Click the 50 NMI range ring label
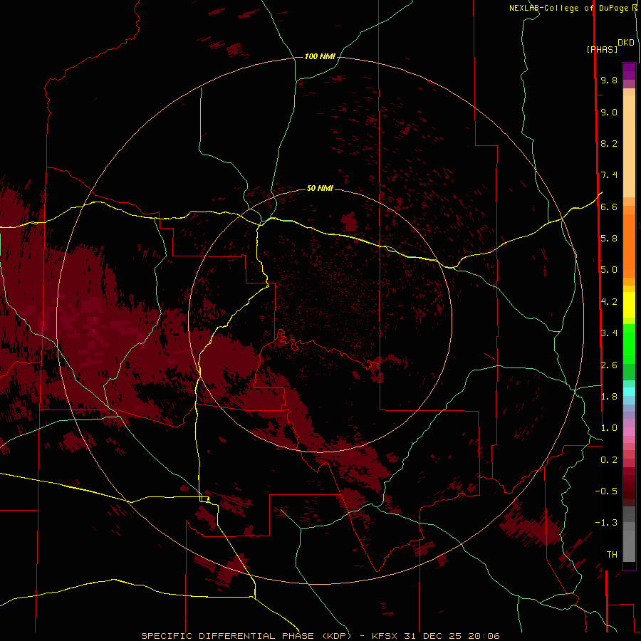 [320, 188]
